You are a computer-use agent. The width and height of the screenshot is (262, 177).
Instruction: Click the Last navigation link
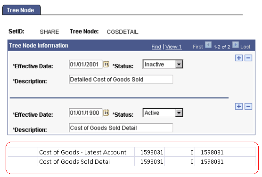[x=246, y=47]
